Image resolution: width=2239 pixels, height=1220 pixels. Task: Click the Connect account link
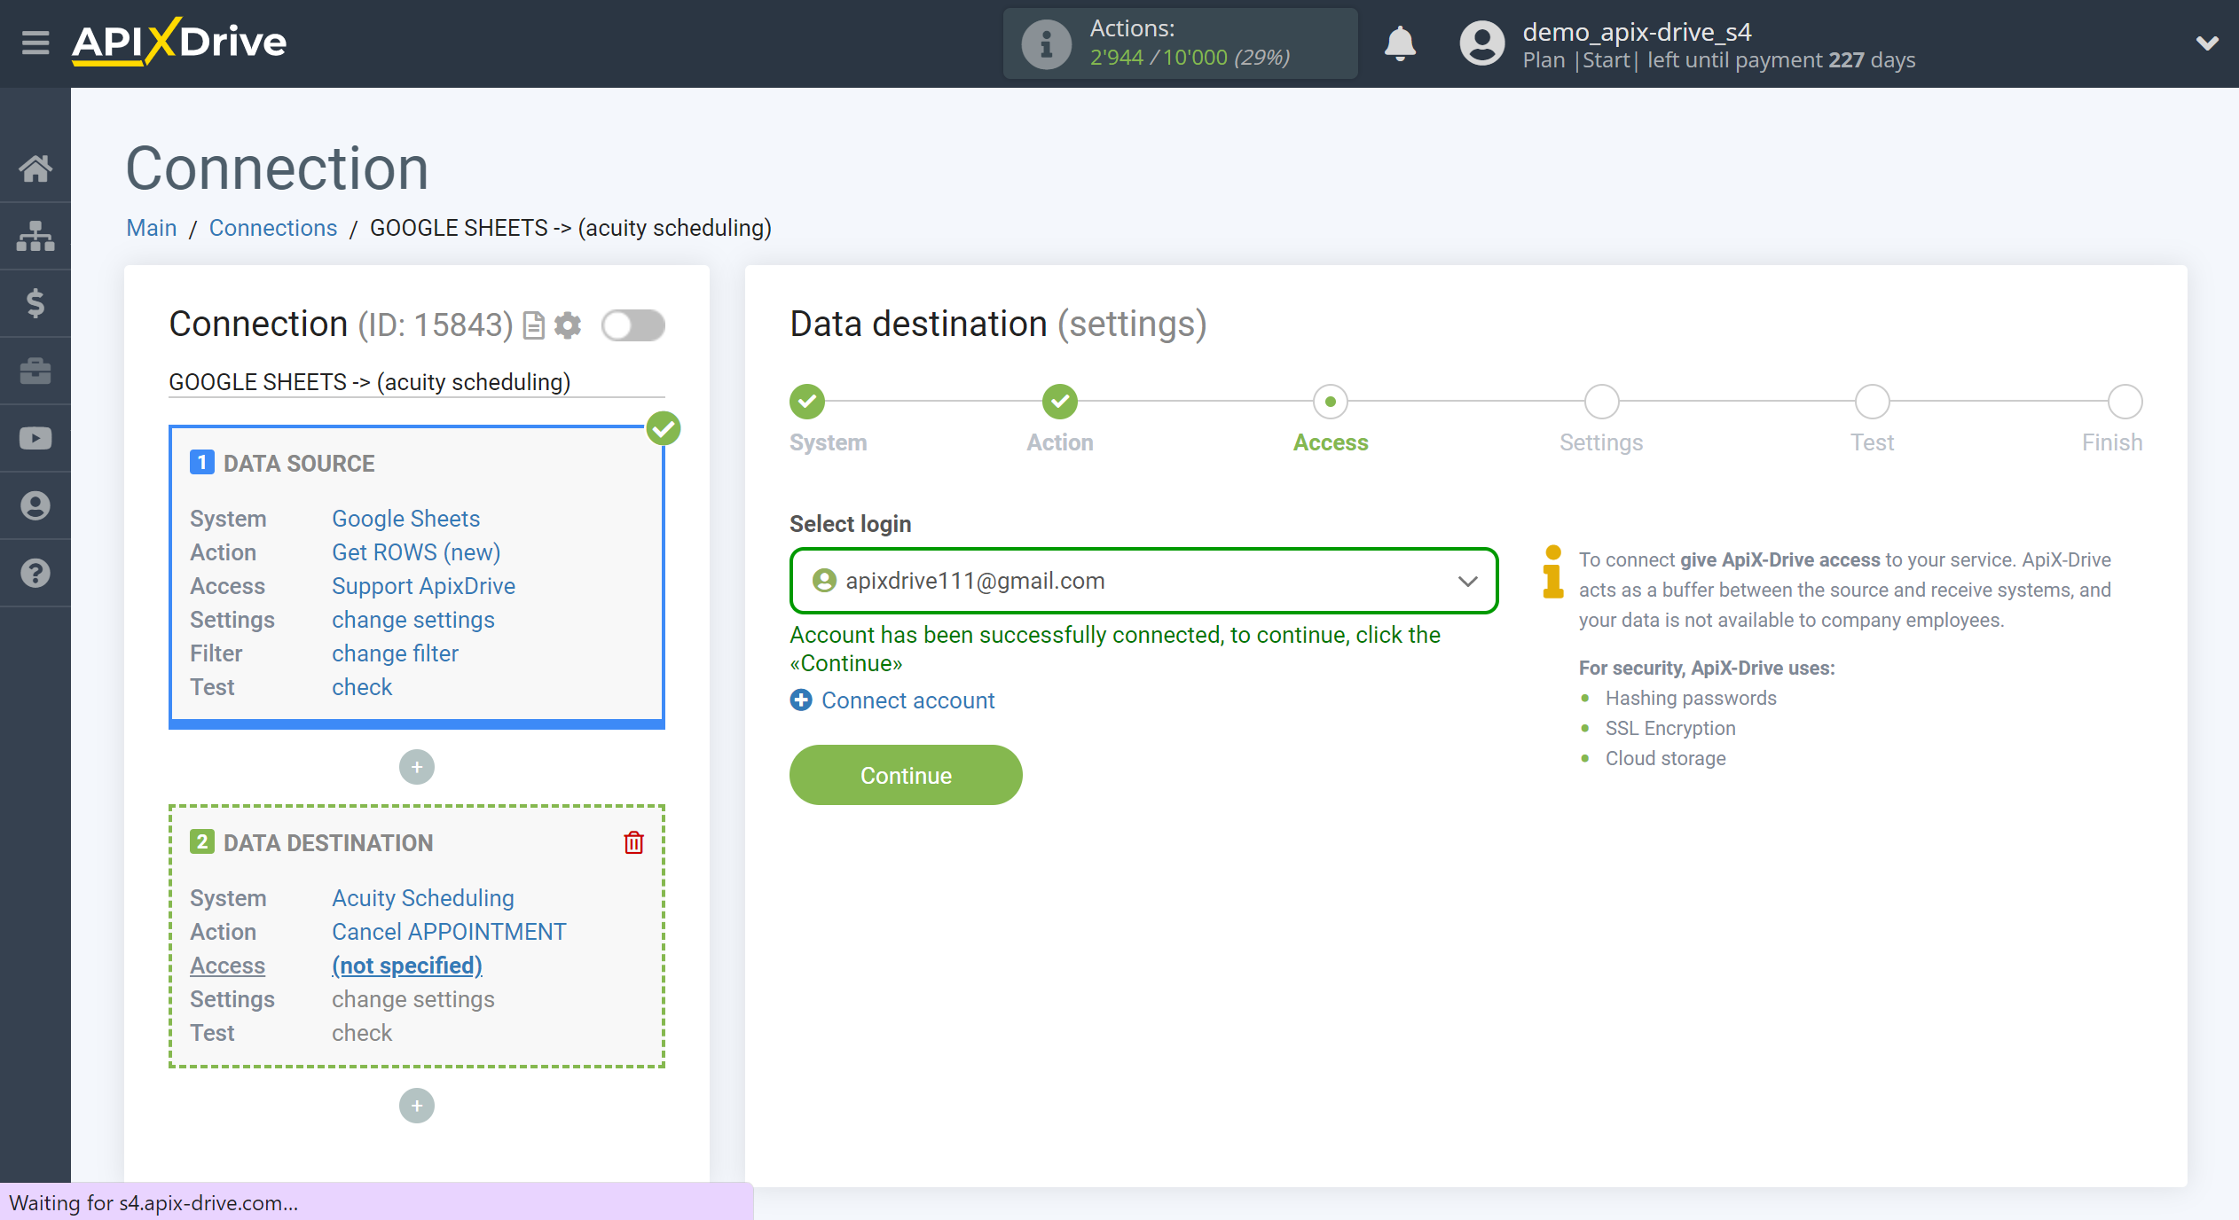[907, 700]
